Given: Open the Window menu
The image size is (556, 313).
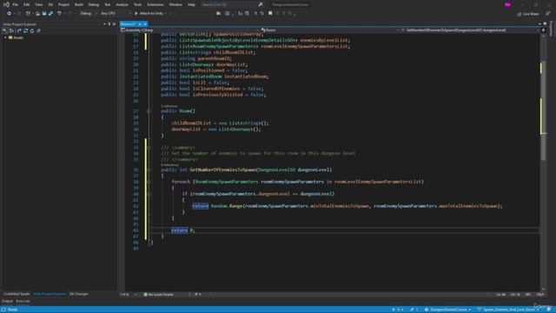Looking at the screenshot, I should (175, 4).
